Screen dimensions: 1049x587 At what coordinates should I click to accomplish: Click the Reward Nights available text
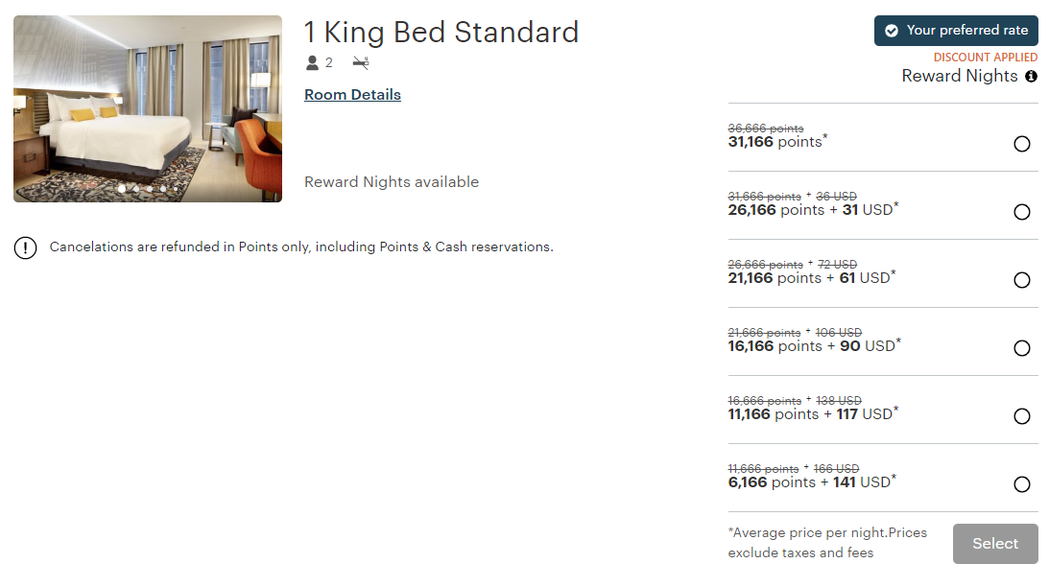(x=392, y=182)
